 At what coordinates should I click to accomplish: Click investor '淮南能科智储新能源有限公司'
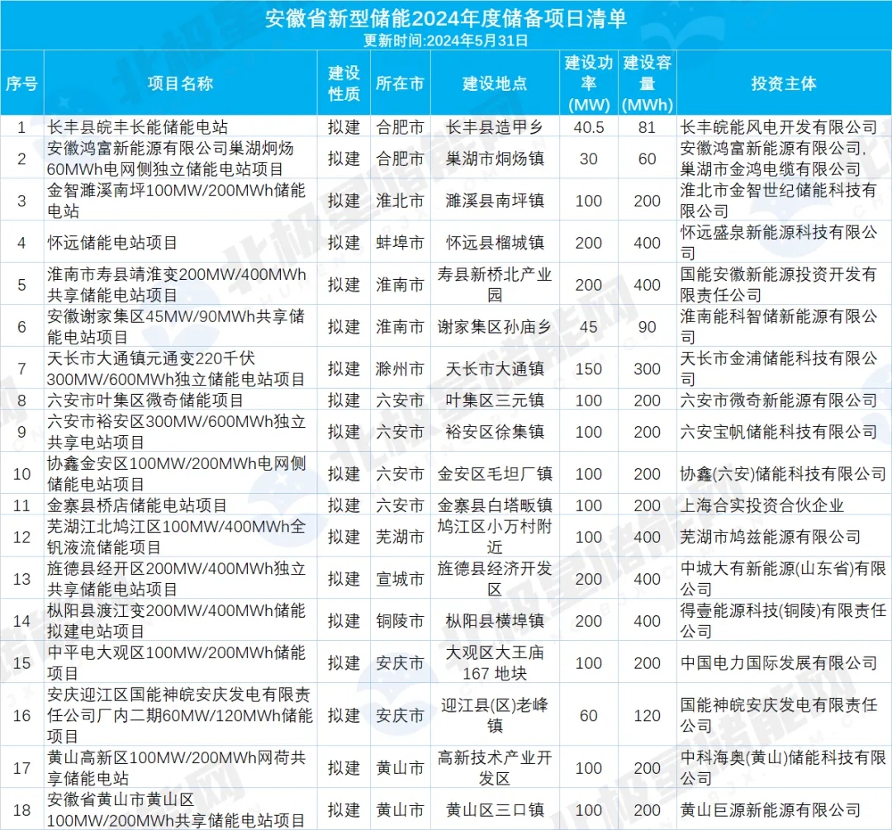click(x=779, y=326)
